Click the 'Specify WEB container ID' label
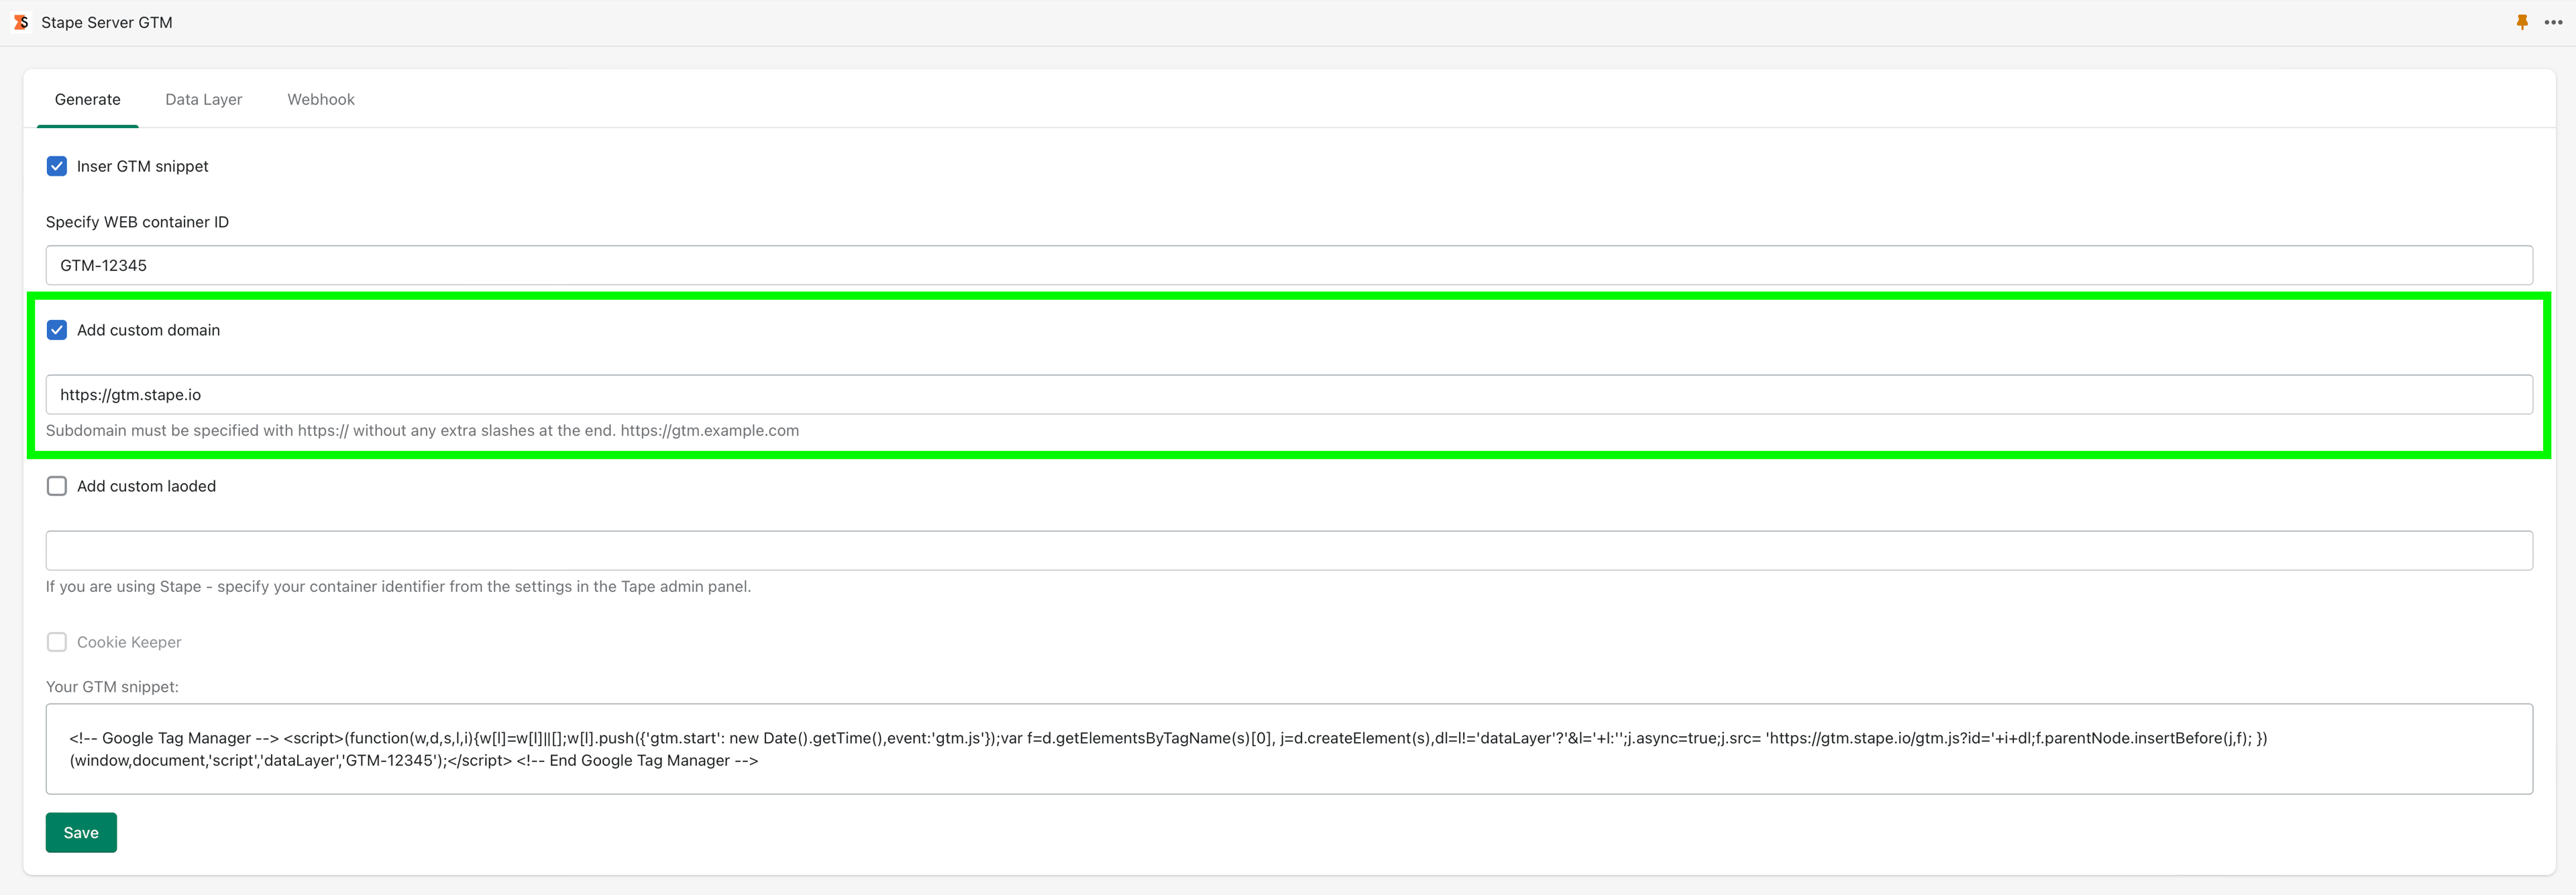Image resolution: width=2576 pixels, height=895 pixels. click(x=137, y=222)
